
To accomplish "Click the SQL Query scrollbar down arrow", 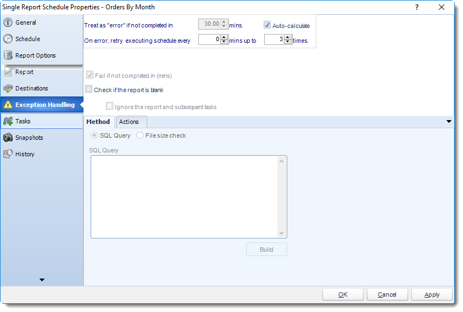I will tap(281, 233).
